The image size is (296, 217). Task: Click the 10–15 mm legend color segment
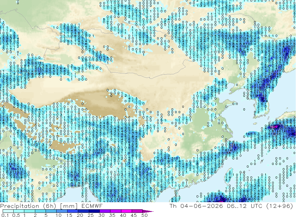(x=62, y=211)
